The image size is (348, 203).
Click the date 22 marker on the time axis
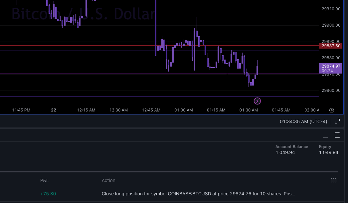53,110
